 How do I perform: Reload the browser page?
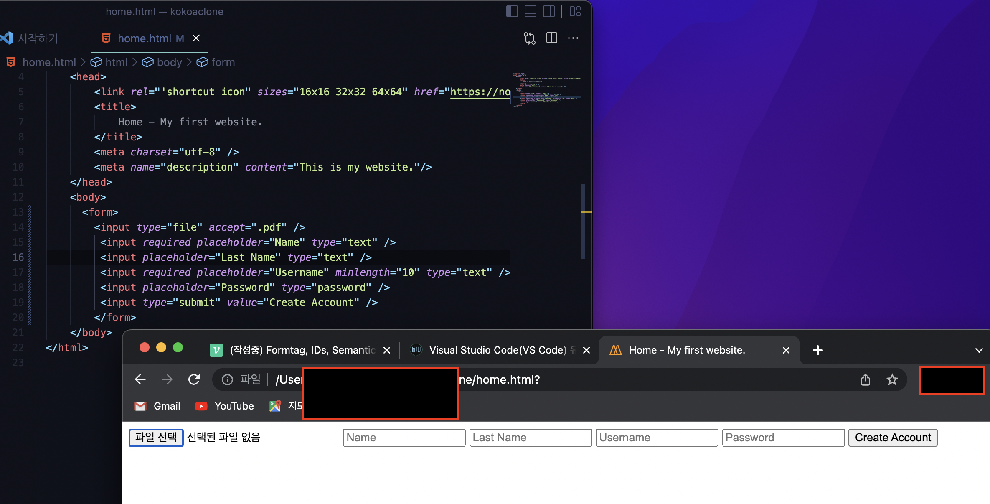click(194, 379)
